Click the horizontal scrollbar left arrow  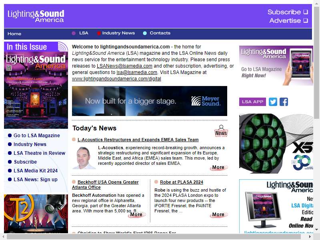pyautogui.click(x=3, y=236)
